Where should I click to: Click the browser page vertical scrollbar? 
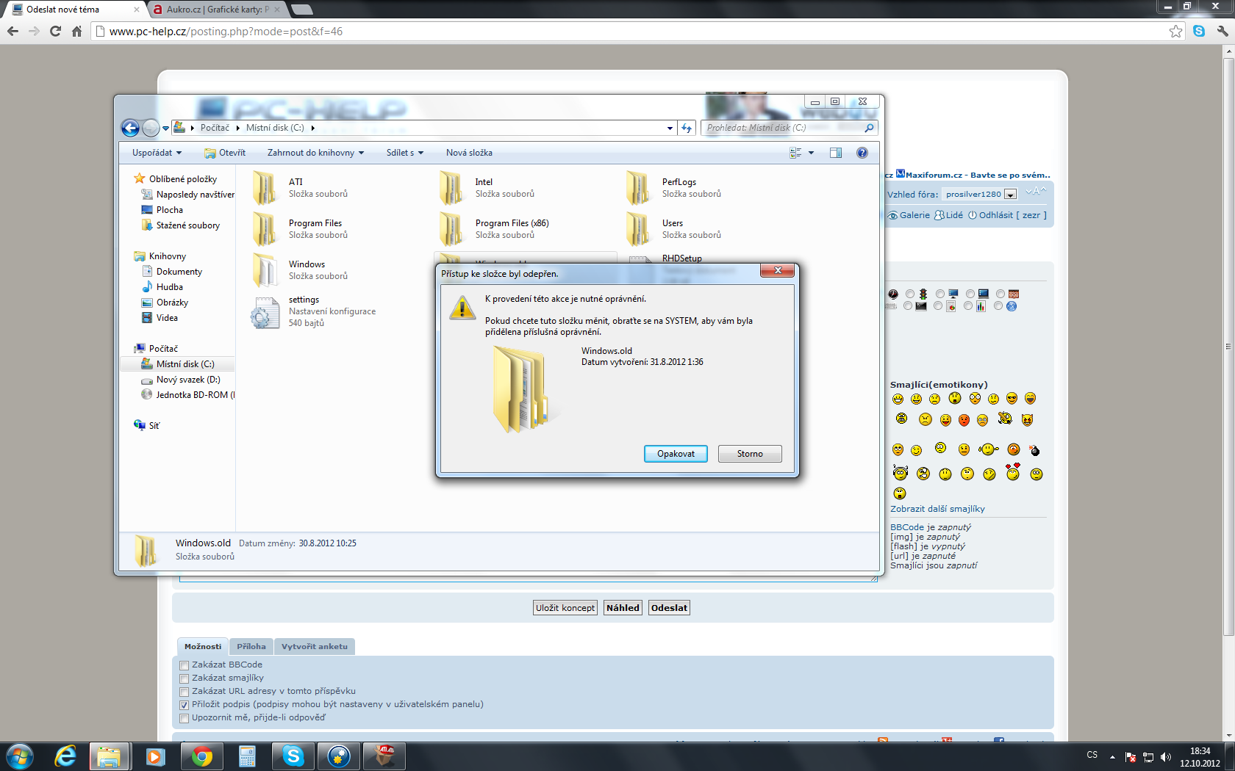[x=1228, y=345]
